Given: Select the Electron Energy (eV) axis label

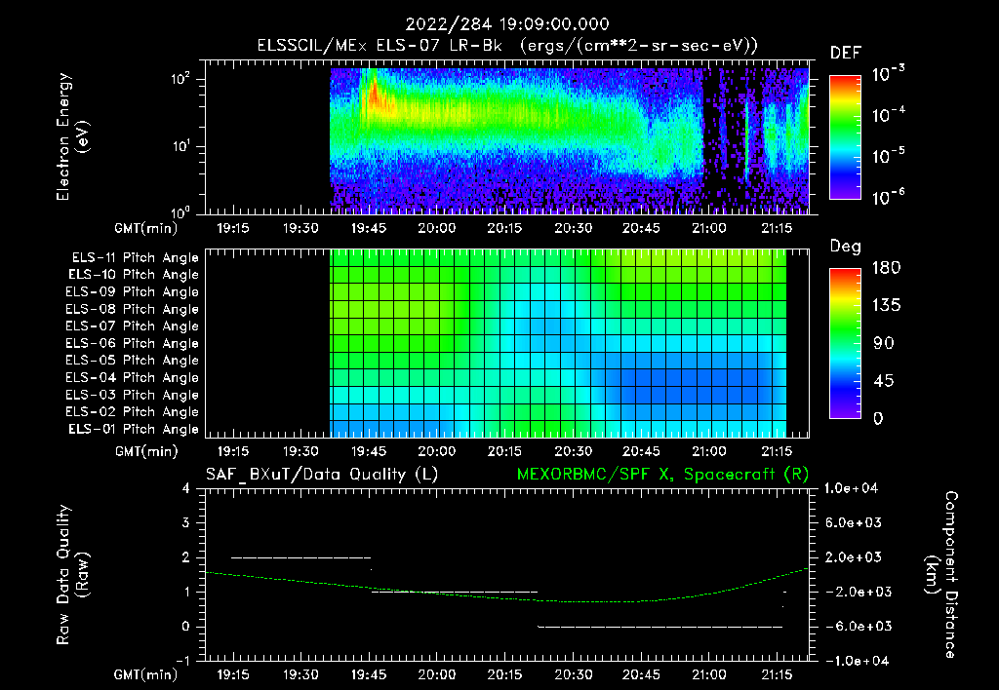Looking at the screenshot, I should click(72, 136).
